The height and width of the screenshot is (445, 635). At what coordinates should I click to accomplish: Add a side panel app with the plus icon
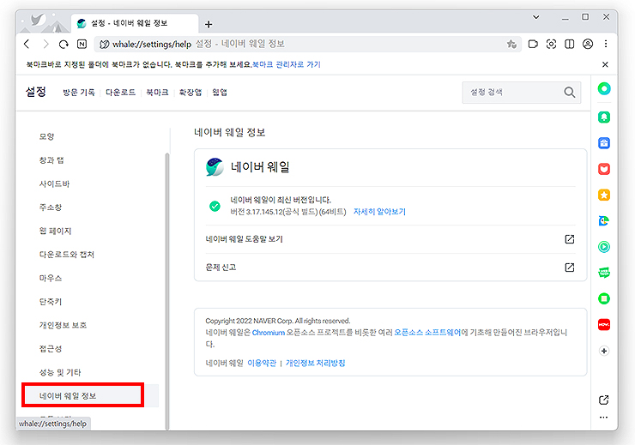[604, 351]
